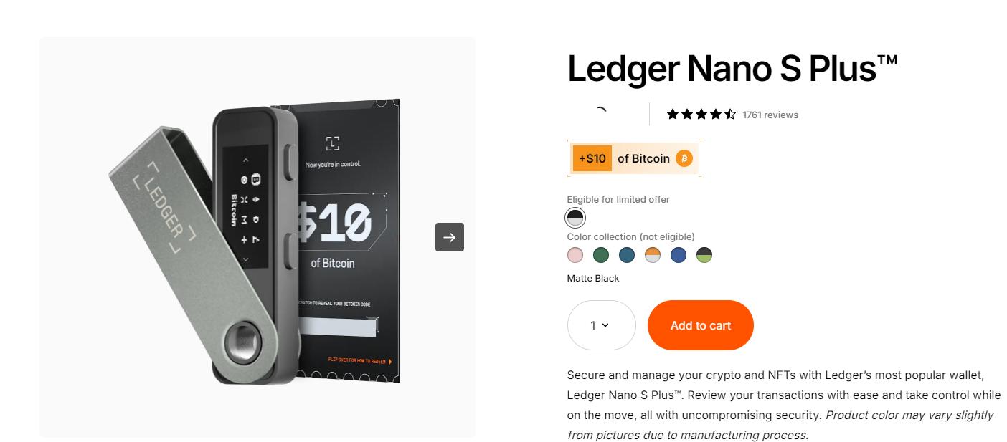Select the royal blue color swatch
Screen dimensions: 1007x442
tap(679, 255)
